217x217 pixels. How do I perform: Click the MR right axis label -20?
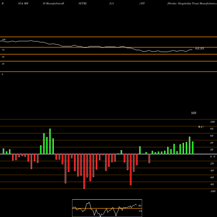(212, 164)
